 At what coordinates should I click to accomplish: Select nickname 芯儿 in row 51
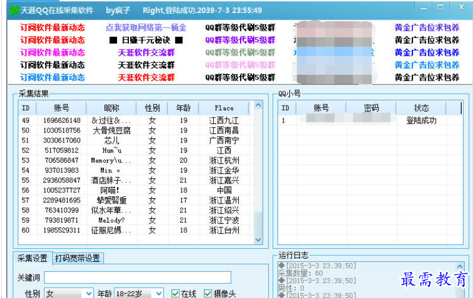tap(112, 141)
